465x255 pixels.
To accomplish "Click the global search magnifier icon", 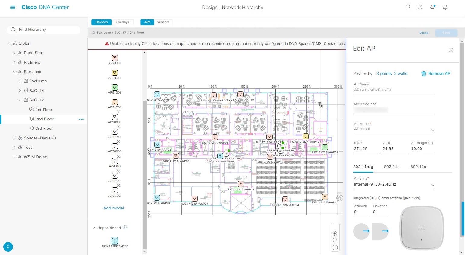I will coord(408,7).
